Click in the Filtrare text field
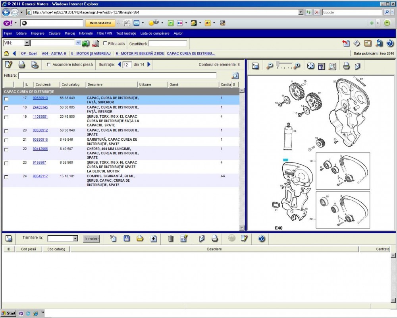 [117, 75]
